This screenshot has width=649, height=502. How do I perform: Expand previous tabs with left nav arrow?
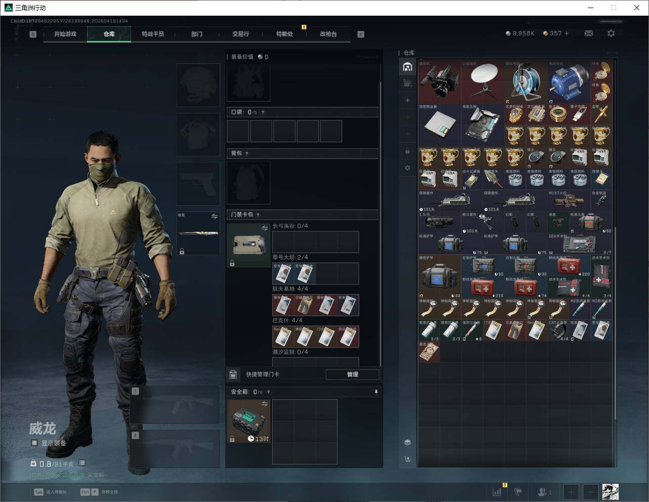coord(33,34)
